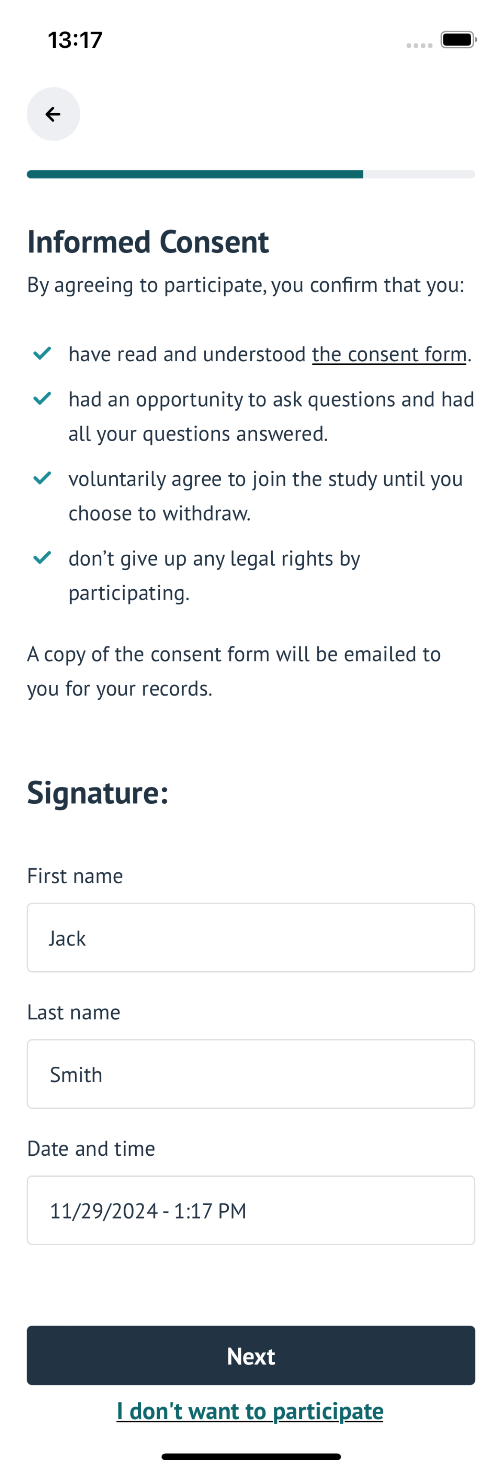Click checkmark next to legal rights statement
Screen dimensions: 502x1471
click(x=43, y=557)
